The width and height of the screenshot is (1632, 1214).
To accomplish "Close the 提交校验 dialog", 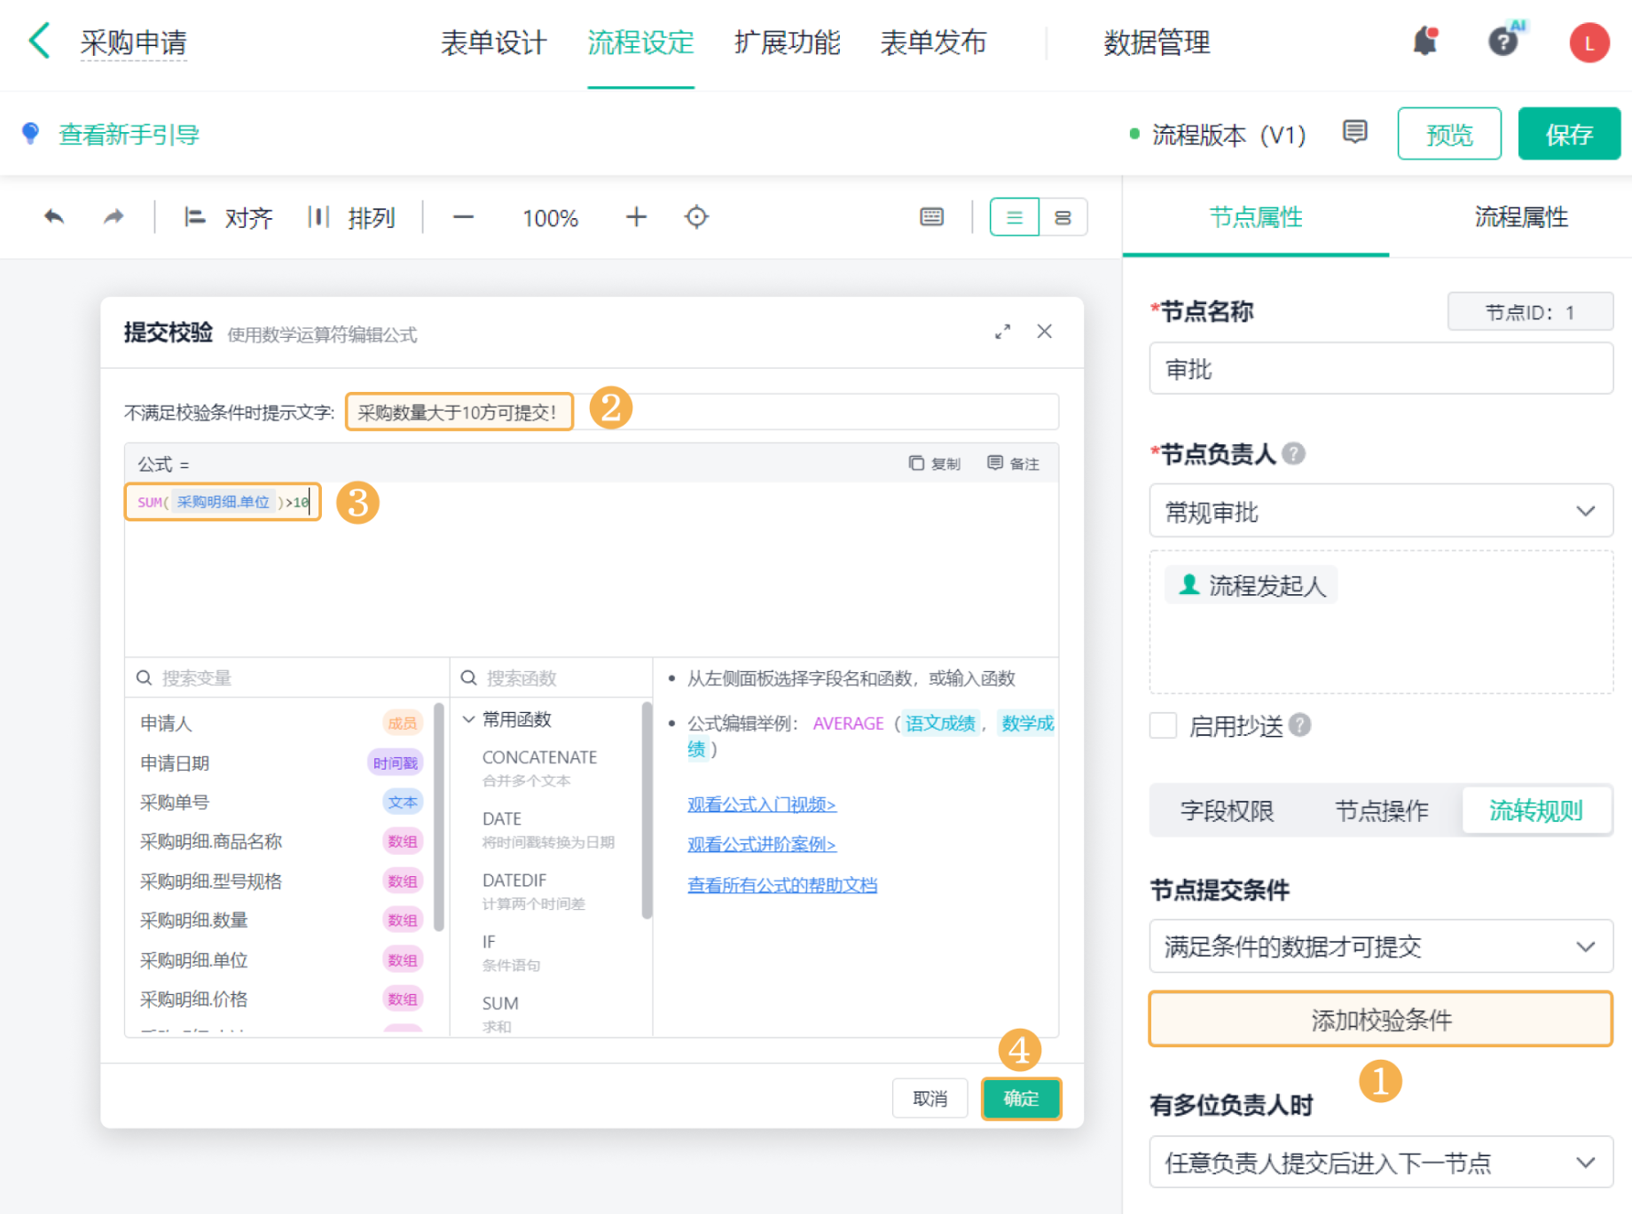I will pyautogui.click(x=1045, y=332).
